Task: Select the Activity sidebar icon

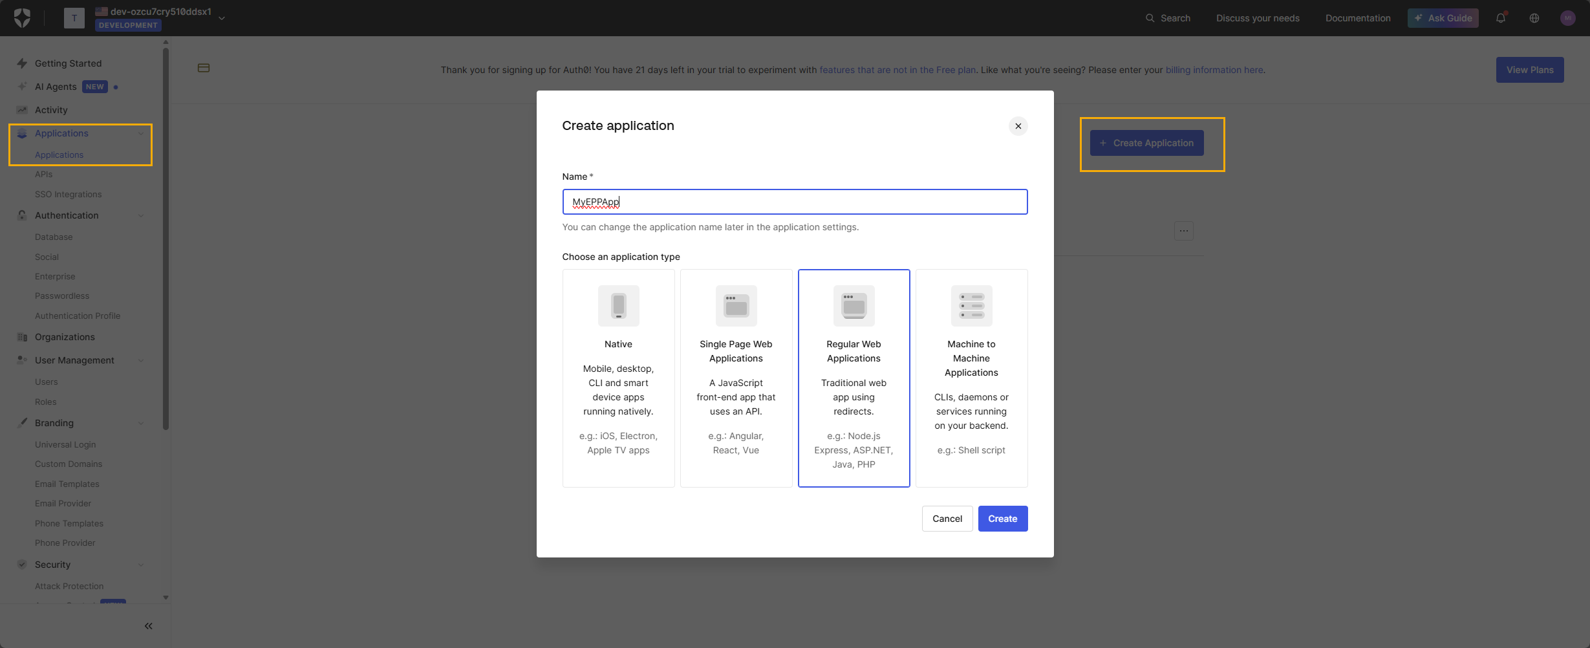Action: pyautogui.click(x=21, y=109)
